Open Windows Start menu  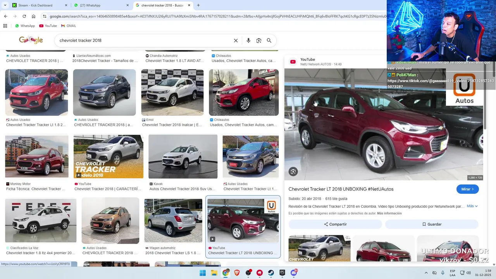click(203, 273)
